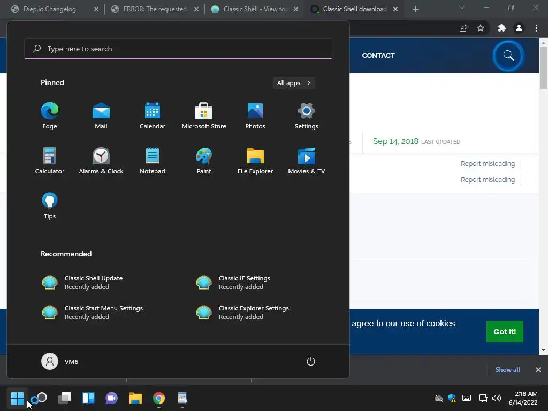This screenshot has width=548, height=411.
Task: Open the Chrome three-dot menu
Action: click(536, 28)
